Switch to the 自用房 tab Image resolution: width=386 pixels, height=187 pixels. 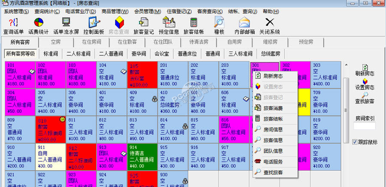pyautogui.click(x=234, y=42)
